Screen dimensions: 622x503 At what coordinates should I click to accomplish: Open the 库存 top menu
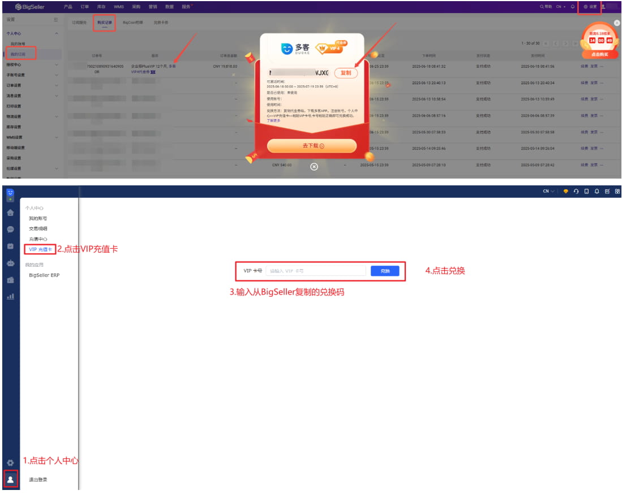[x=101, y=7]
